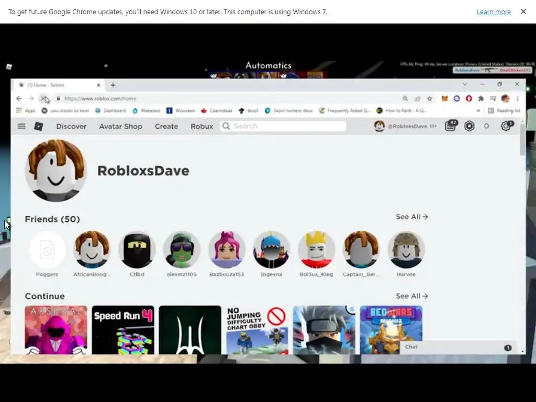The image size is (536, 402).
Task: Open the white trident logo game thumbnail
Action: (190, 330)
